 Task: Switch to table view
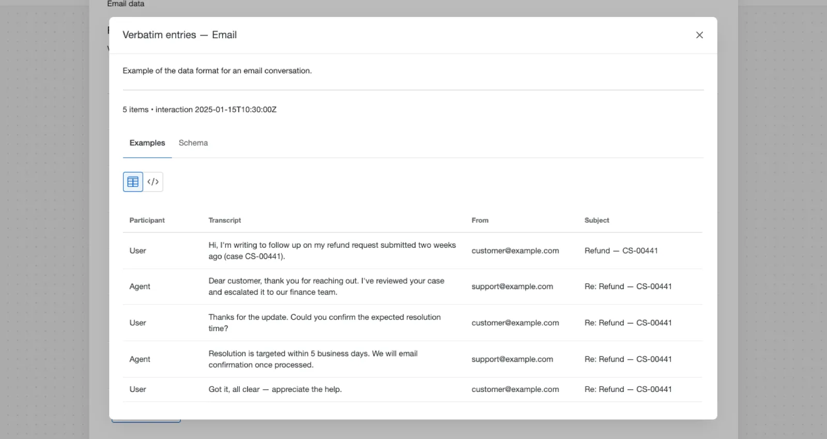(133, 182)
